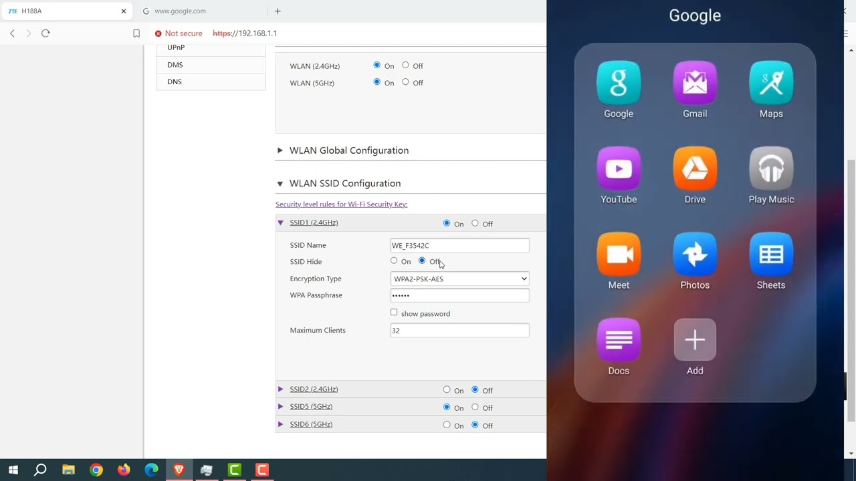Viewport: 856px width, 481px height.
Task: Set WLAN (2.4GHz) to On
Action: coord(377,65)
